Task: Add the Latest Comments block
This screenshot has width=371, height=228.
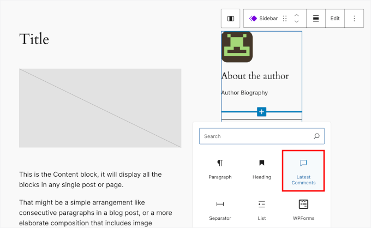Action: (303, 171)
